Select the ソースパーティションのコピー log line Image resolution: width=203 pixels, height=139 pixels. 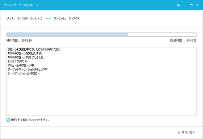[x=24, y=73]
